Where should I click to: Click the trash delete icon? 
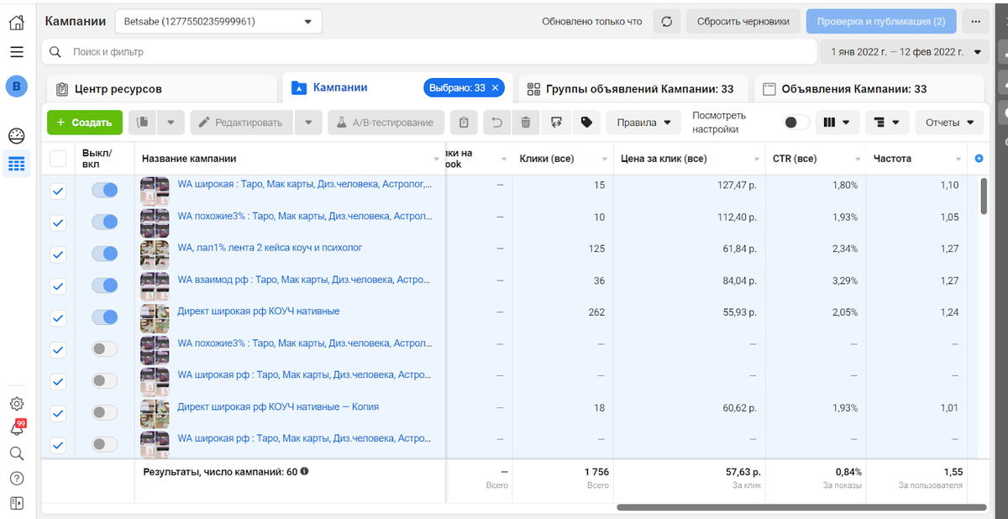[x=526, y=123]
